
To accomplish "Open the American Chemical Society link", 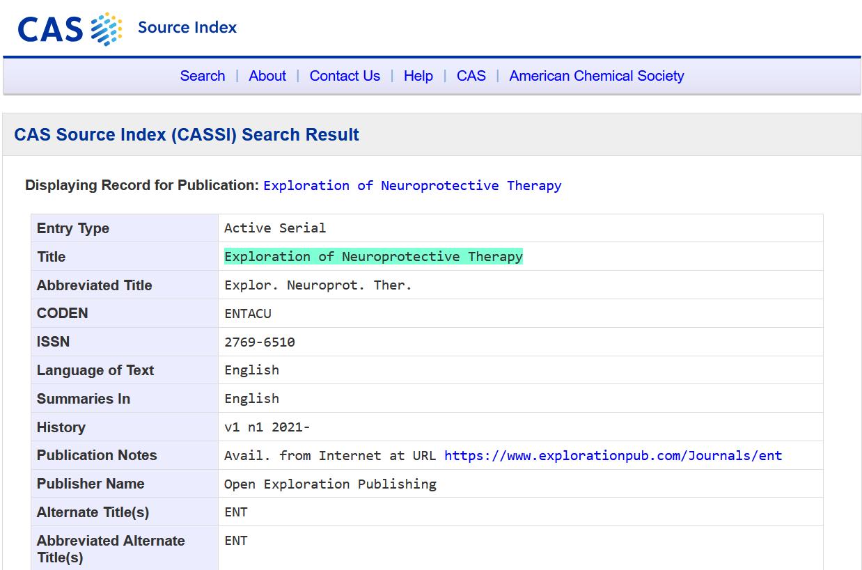I will click(597, 76).
